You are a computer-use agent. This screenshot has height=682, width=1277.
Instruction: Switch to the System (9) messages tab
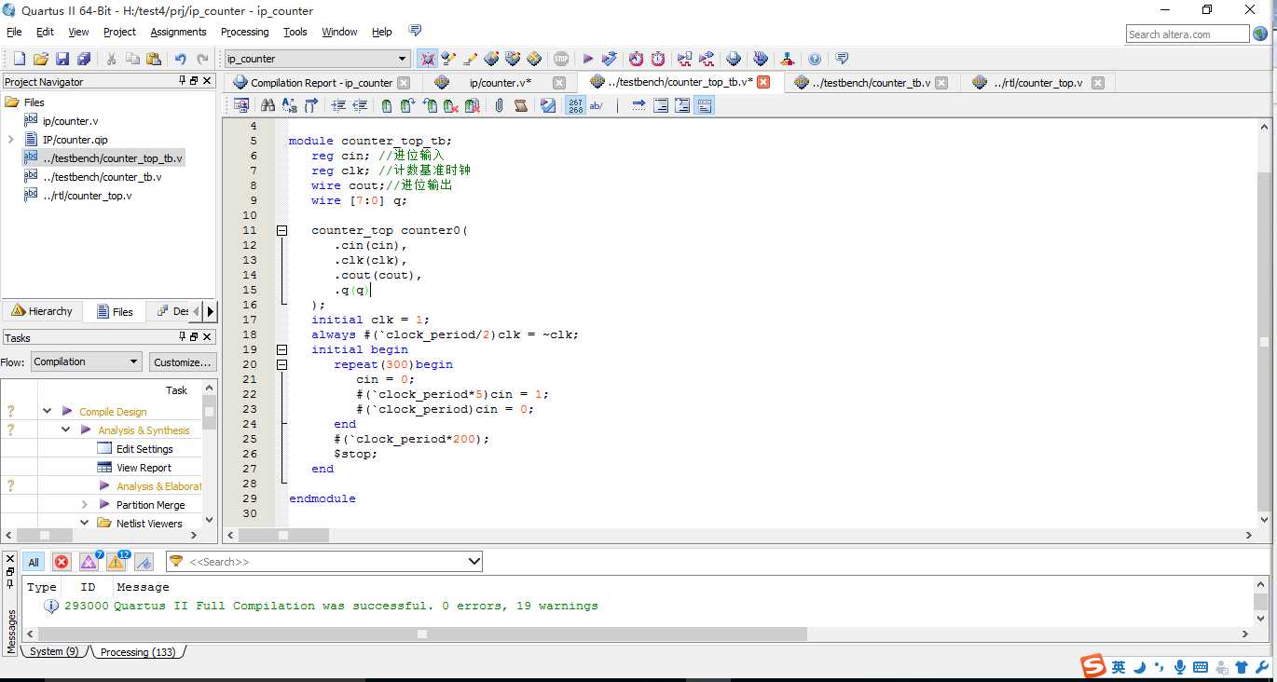(x=54, y=651)
